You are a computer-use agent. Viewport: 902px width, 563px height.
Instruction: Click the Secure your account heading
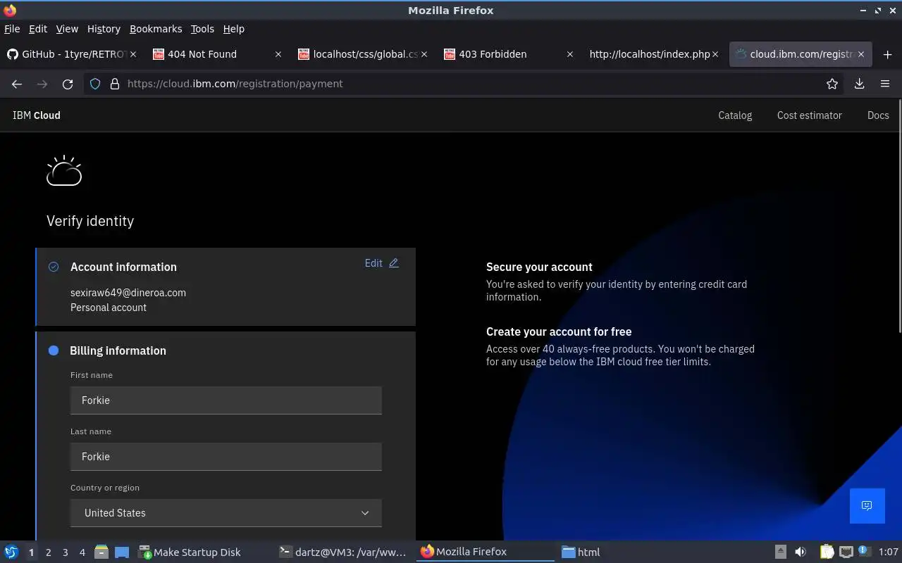pos(539,267)
